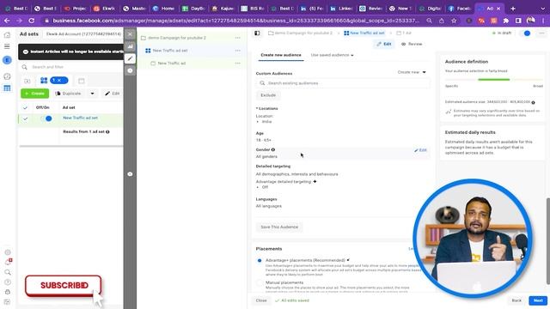Open the Ads Manager home icon
Screen dimensions: 550x309
pyautogui.click(x=7, y=35)
